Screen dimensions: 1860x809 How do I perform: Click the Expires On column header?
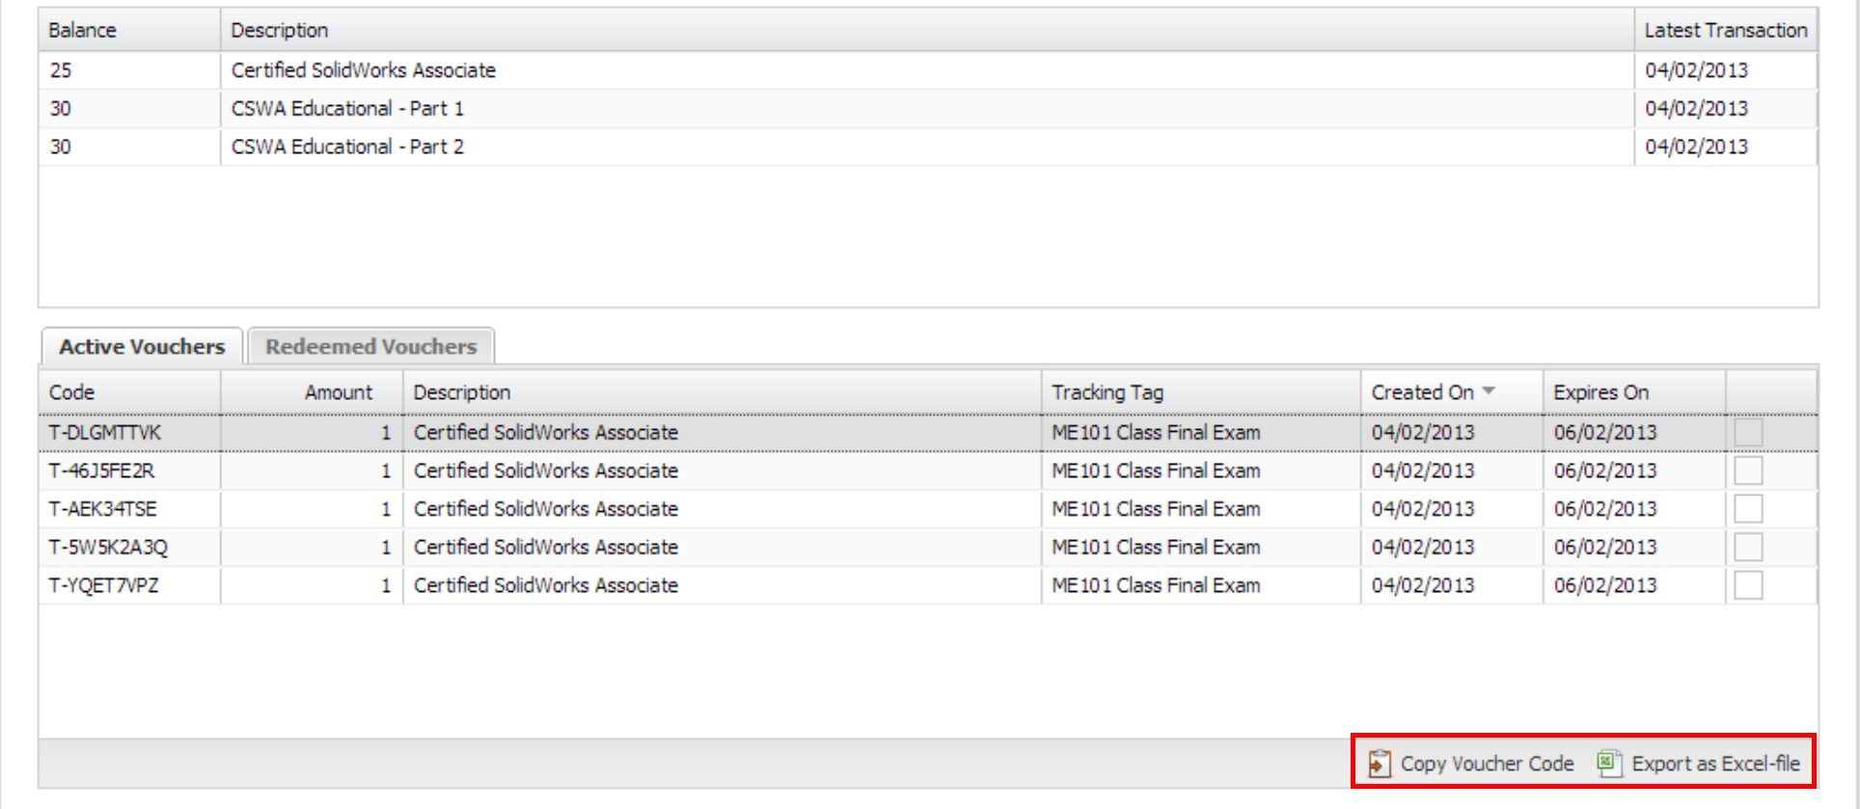1601,391
